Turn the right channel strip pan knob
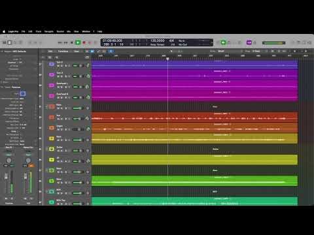Screen dimensions: 314x235 pyautogui.click(x=28, y=161)
